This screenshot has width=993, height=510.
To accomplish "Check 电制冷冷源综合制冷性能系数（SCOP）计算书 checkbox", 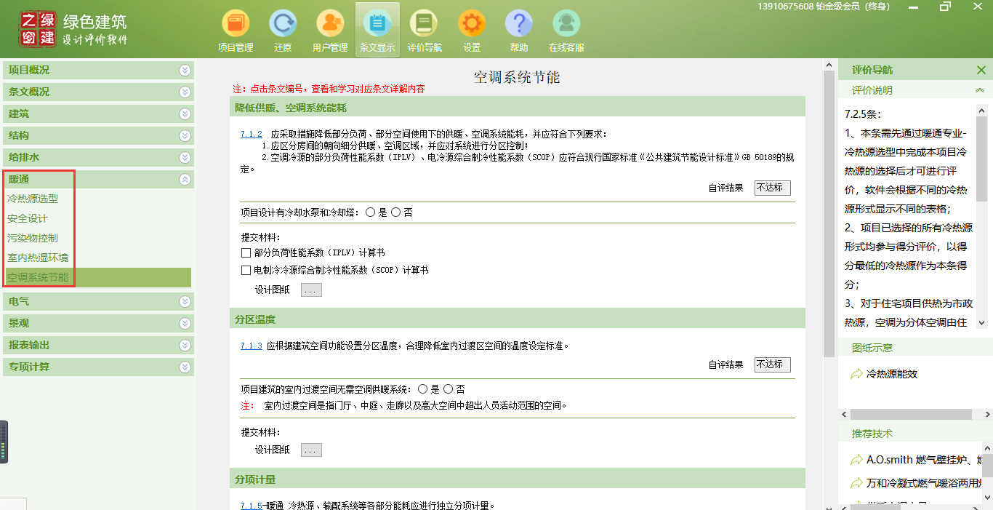I will tap(246, 271).
